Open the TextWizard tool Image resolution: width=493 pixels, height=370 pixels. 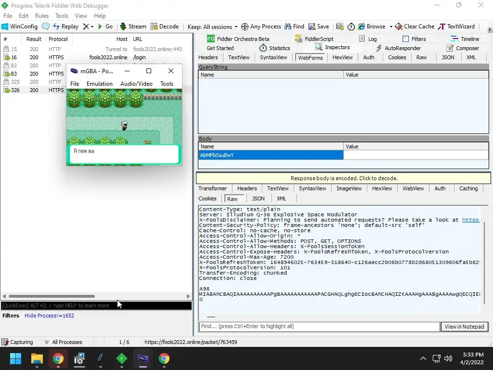[456, 26]
